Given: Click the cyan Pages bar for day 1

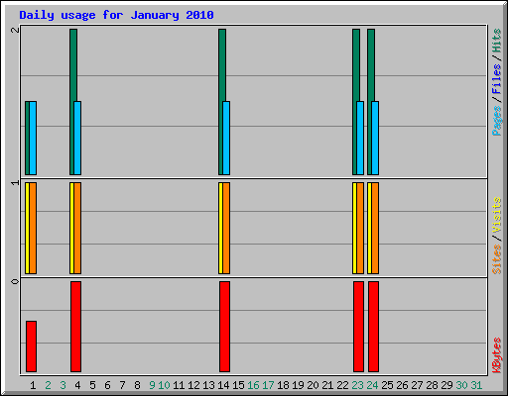Looking at the screenshot, I should [33, 138].
